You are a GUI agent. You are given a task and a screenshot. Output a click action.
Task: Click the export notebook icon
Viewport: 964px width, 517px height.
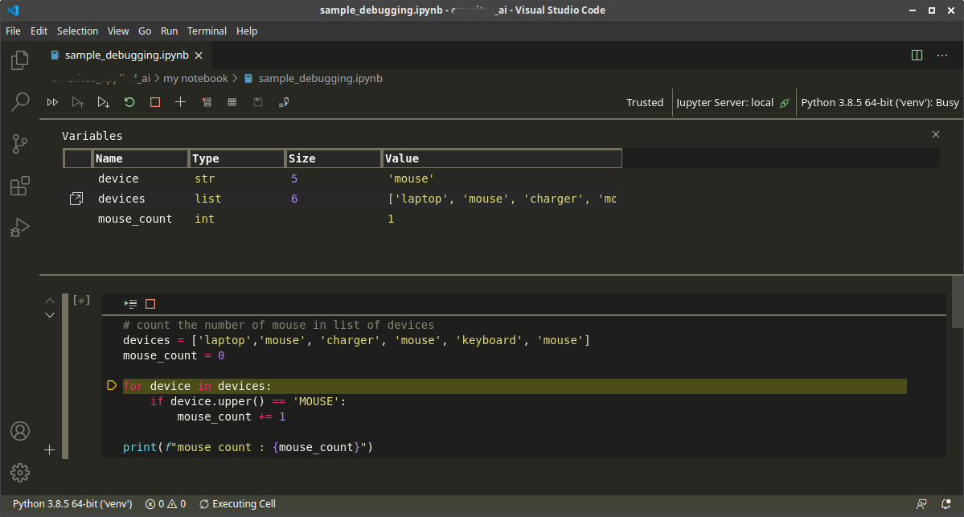tap(283, 102)
